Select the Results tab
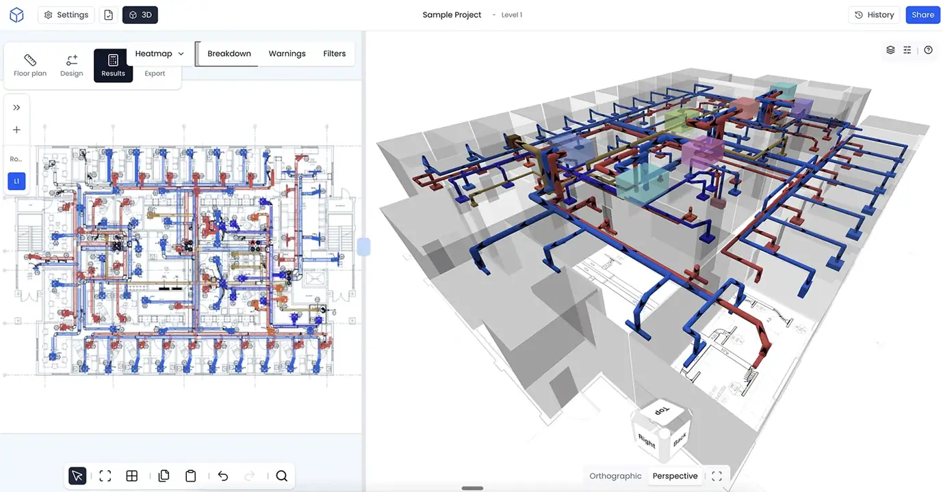The width and height of the screenshot is (943, 492). click(113, 66)
